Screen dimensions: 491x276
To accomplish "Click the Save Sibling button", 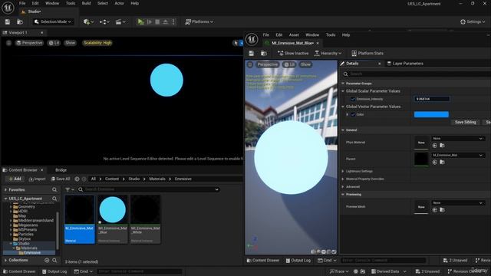I will 465,122.
